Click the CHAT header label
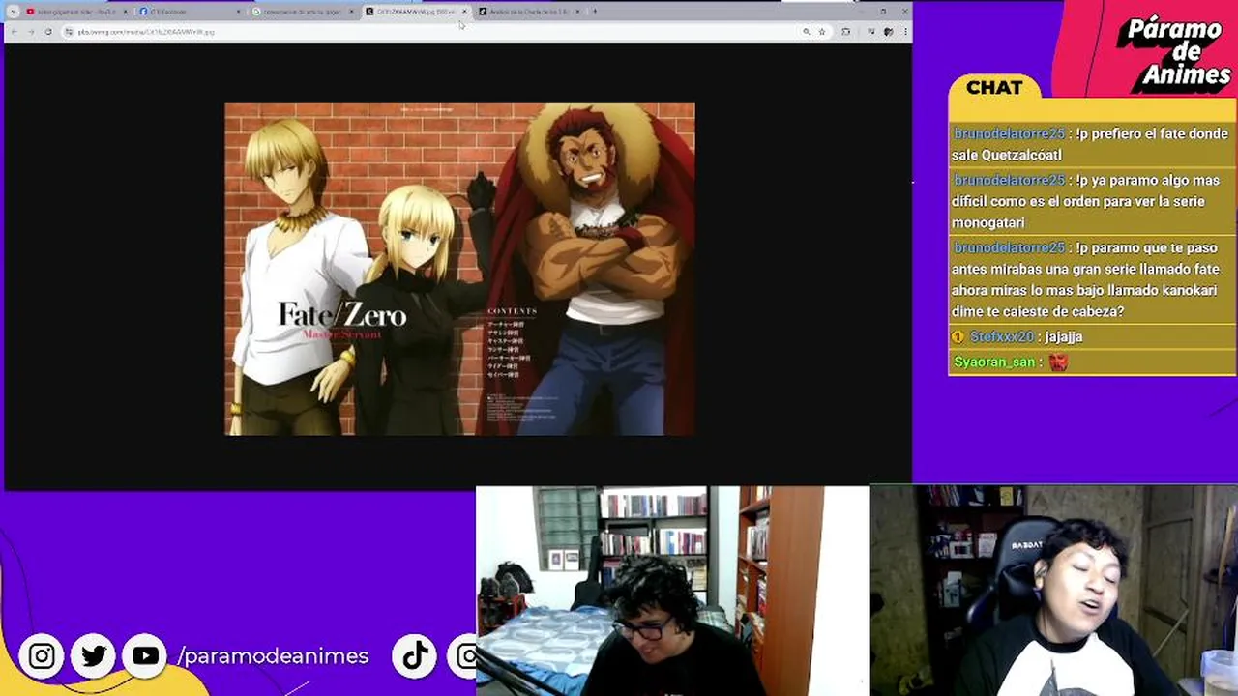This screenshot has width=1238, height=696. (x=994, y=87)
